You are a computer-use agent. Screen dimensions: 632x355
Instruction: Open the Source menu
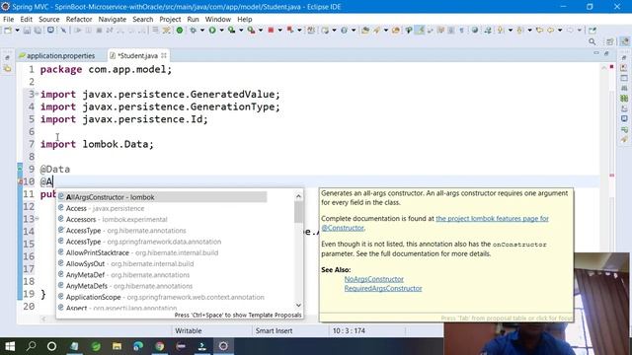tap(48, 20)
